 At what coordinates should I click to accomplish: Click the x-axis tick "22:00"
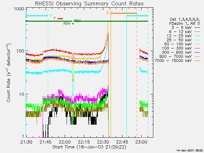(65, 142)
